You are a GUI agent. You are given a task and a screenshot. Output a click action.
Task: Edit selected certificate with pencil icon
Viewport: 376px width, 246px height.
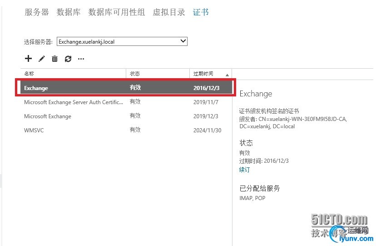[x=42, y=59]
